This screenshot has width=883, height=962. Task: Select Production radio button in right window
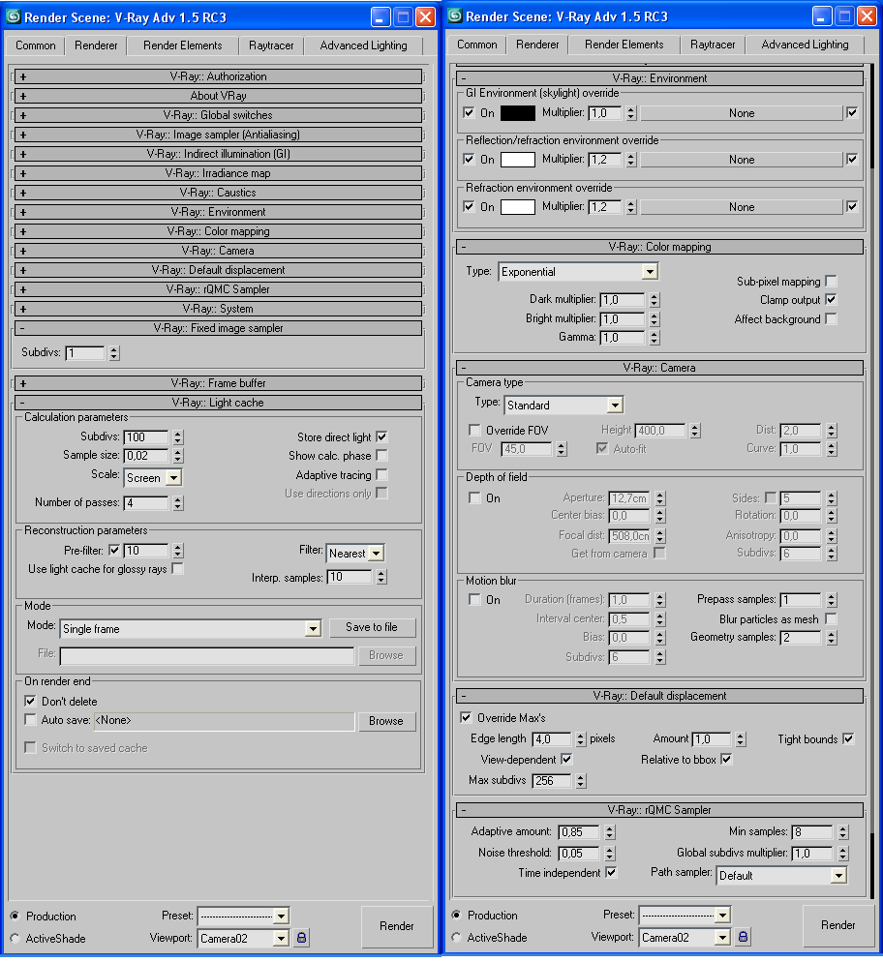coord(456,915)
